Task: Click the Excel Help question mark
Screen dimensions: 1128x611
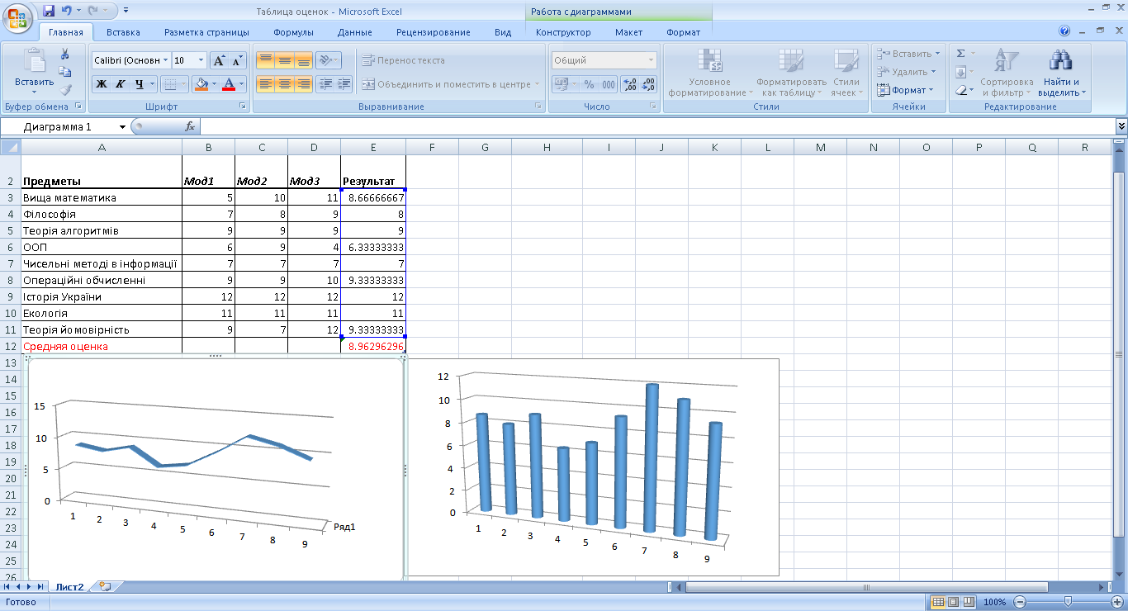Action: tap(1064, 31)
